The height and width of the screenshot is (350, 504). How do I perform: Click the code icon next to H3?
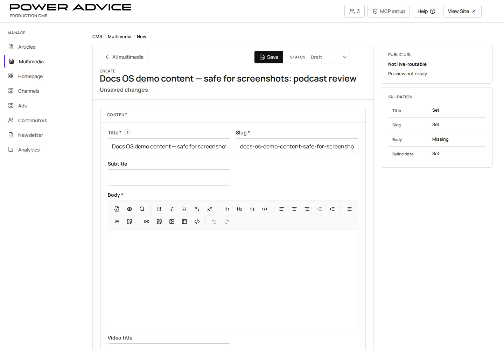(x=265, y=209)
